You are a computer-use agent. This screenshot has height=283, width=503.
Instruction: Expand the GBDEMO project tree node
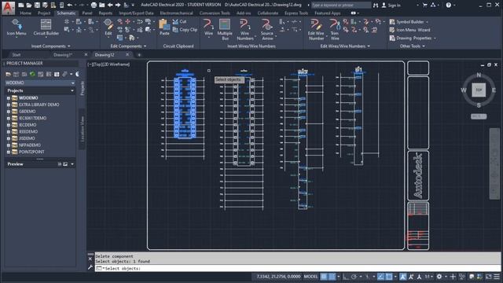click(x=9, y=112)
